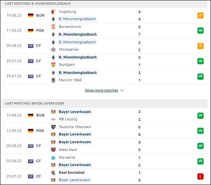Click the Marseille club logo

[53, 158]
